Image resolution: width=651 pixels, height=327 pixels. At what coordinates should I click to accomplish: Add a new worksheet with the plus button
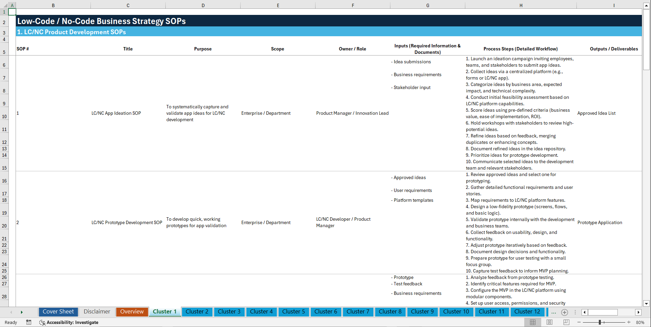click(x=564, y=312)
